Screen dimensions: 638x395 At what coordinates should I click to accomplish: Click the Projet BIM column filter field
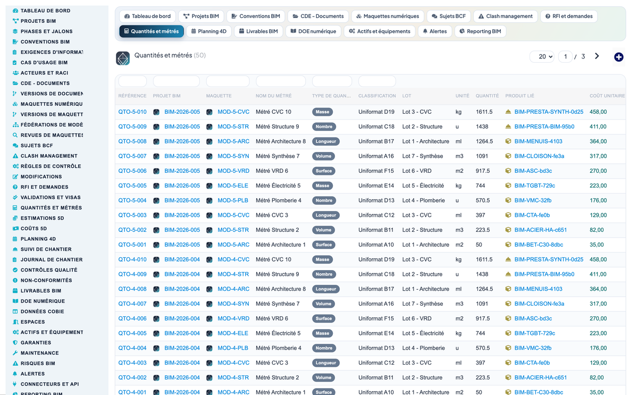[x=177, y=81]
